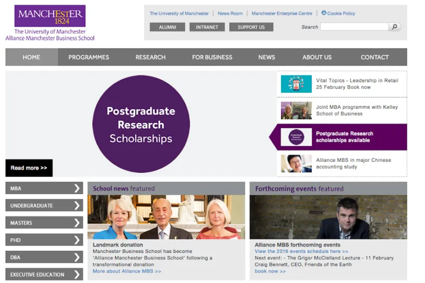Open the Cookie Policy link
This screenshot has height=283, width=425.
(x=341, y=14)
